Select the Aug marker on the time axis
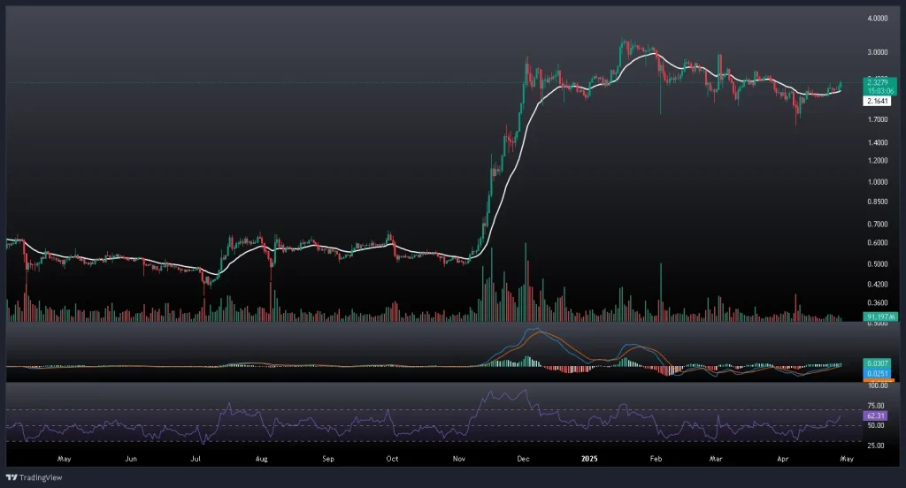906x488 pixels. [x=261, y=460]
